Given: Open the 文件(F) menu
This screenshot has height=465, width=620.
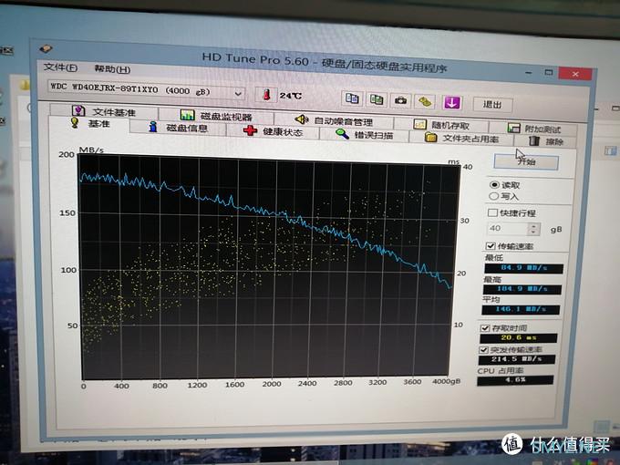Looking at the screenshot, I should 60,67.
